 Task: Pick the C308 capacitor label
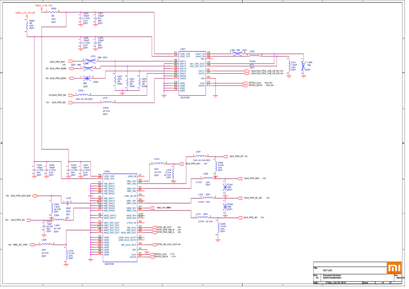point(86,38)
